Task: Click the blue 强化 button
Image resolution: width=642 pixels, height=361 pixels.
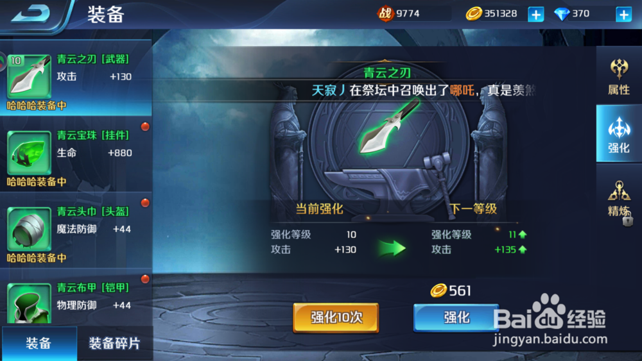Action: [456, 317]
